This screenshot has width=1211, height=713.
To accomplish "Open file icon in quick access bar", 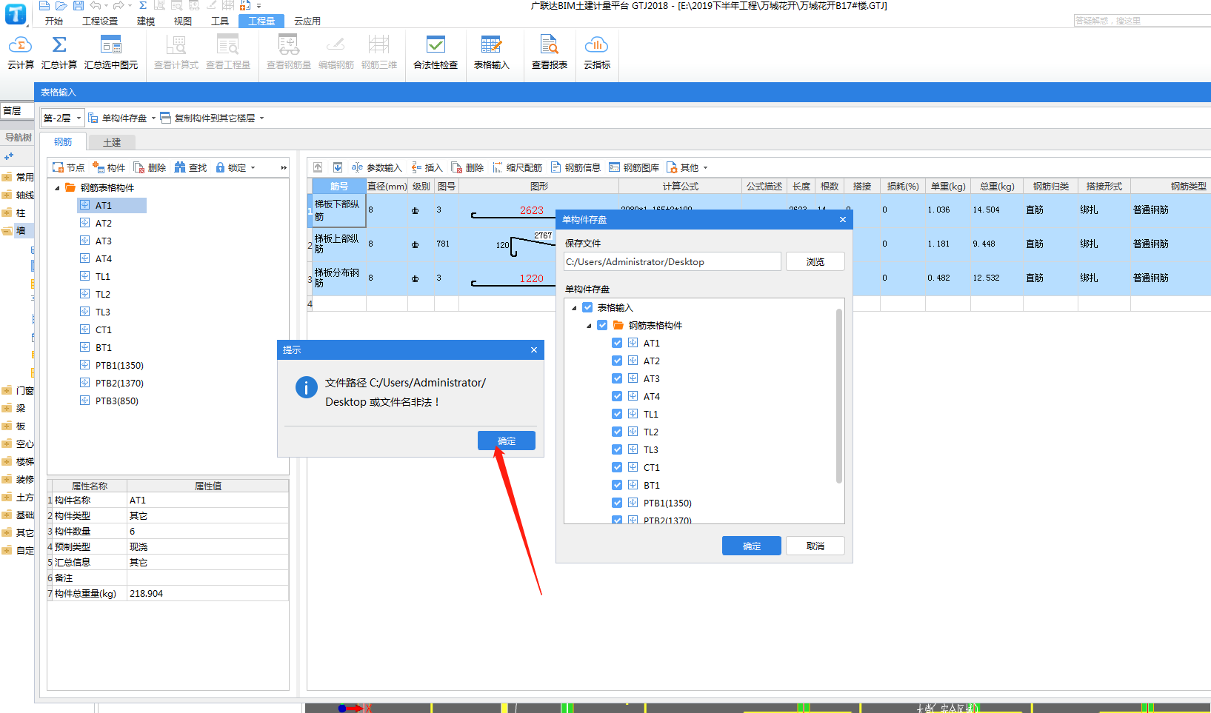I will [61, 5].
